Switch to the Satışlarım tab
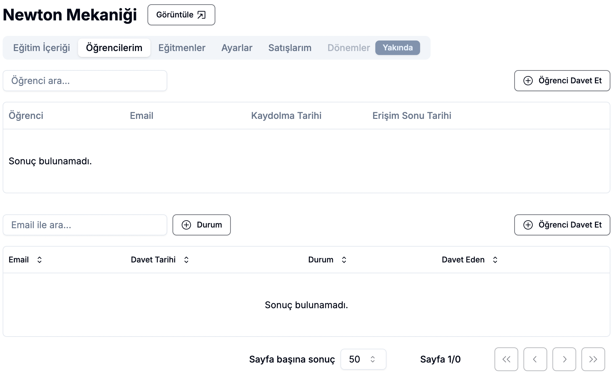615x379 pixels. point(290,48)
